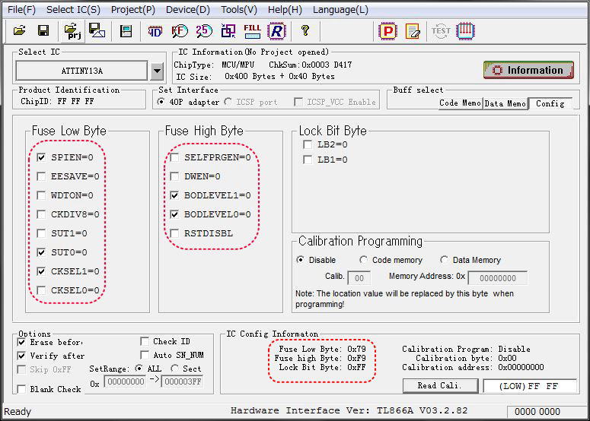The height and width of the screenshot is (421, 590).
Task: Toggle the SPIEN=0 fuse checkbox
Action: pos(41,157)
